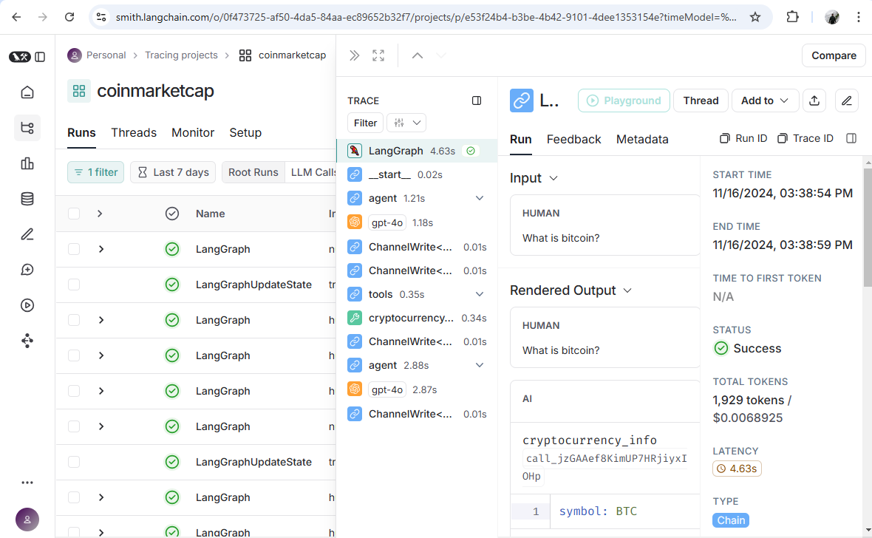Image resolution: width=872 pixels, height=538 pixels.
Task: Toggle the side stats panel icon
Action: coord(851,138)
